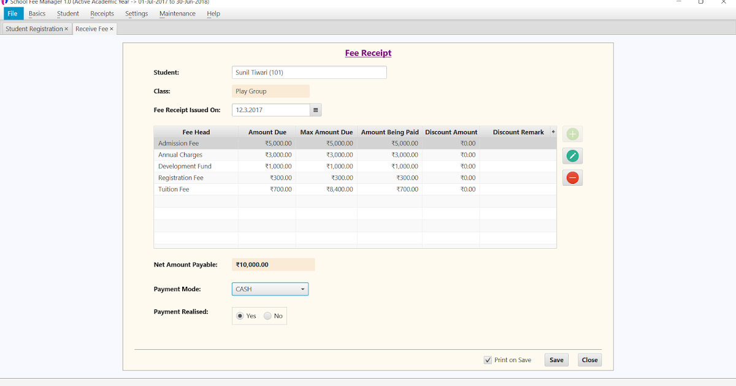Click the red minus icon to remove row
The height and width of the screenshot is (386, 736).
572,178
